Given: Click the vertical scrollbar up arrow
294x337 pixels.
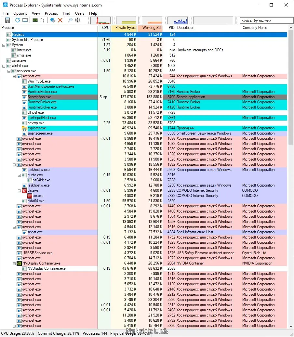Looking at the screenshot, I should coord(291,28).
